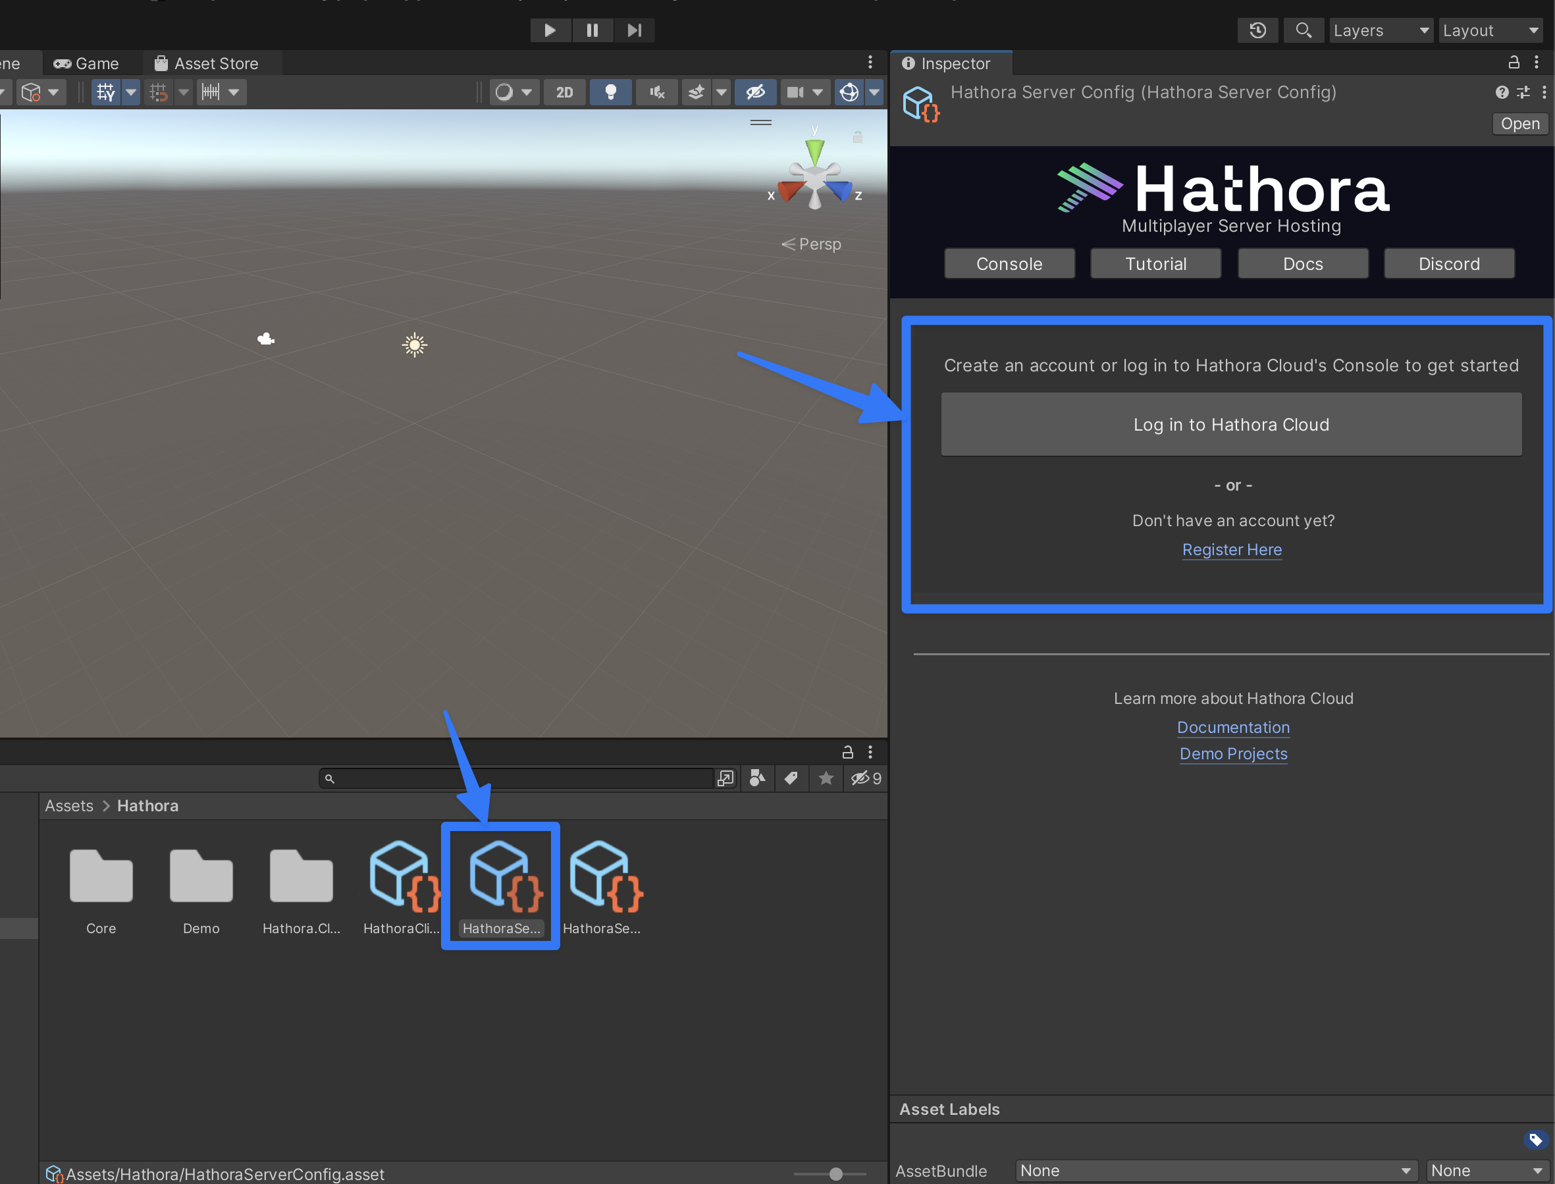The width and height of the screenshot is (1555, 1184).
Task: Toggle play mode in Unity toolbar
Action: [550, 30]
